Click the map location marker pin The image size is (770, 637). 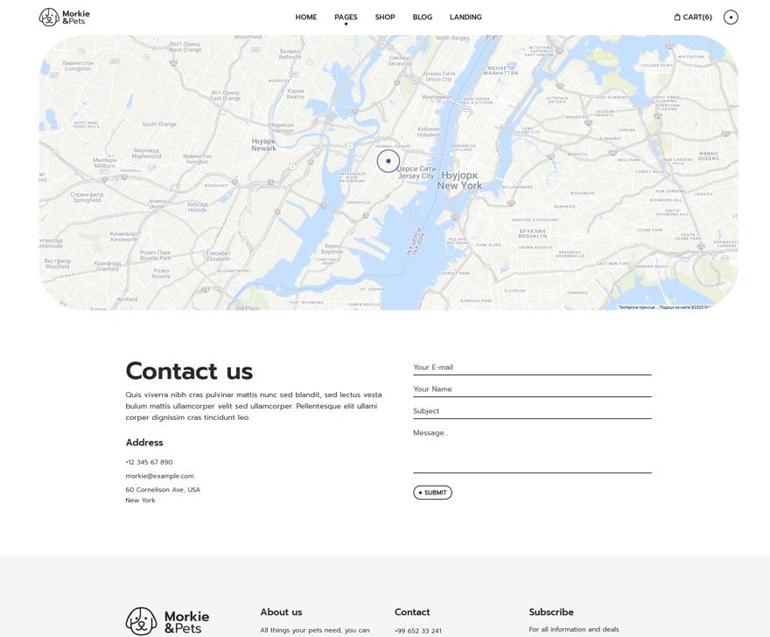click(x=388, y=161)
